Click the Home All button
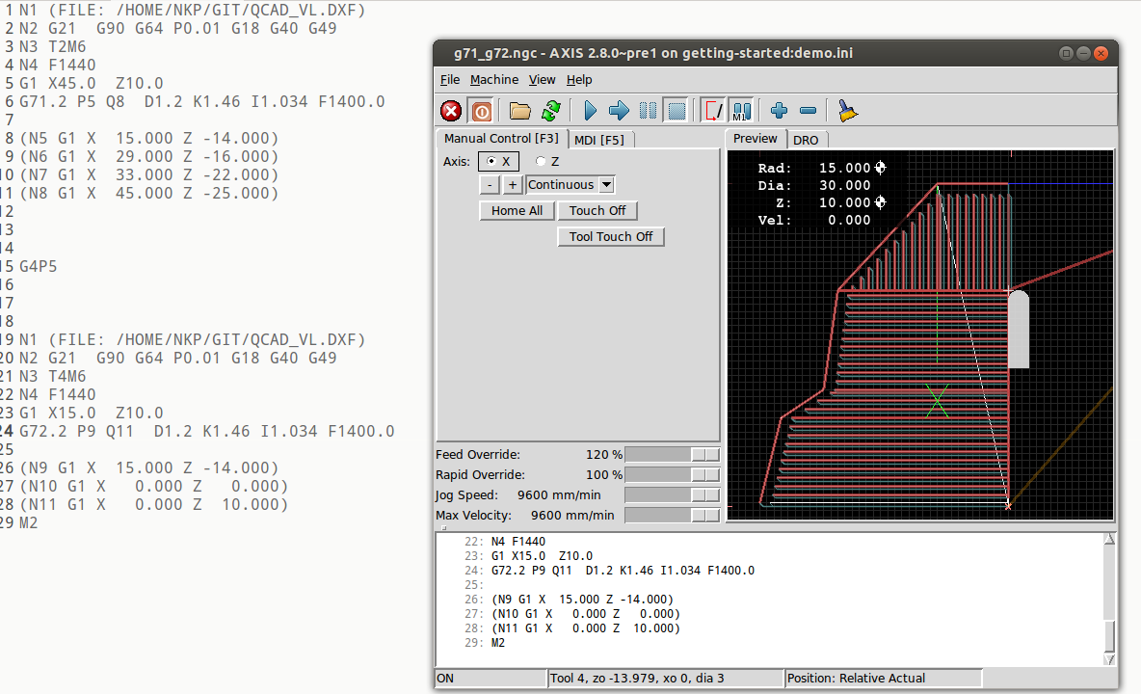The image size is (1141, 694). click(x=517, y=211)
